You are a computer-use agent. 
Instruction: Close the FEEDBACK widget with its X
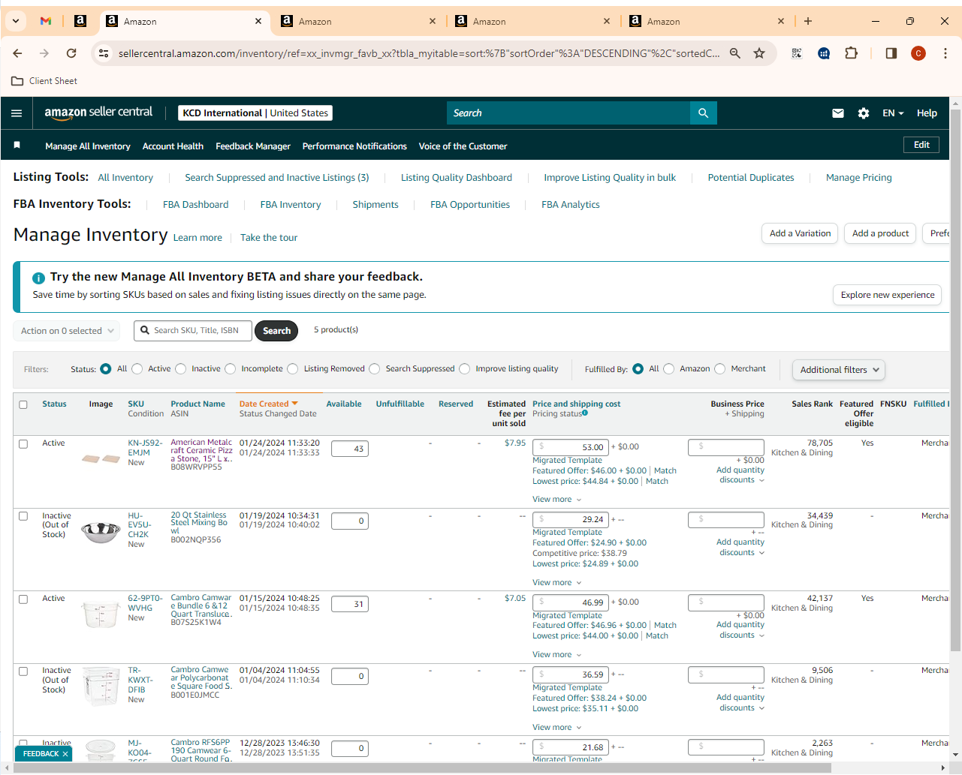(x=65, y=754)
